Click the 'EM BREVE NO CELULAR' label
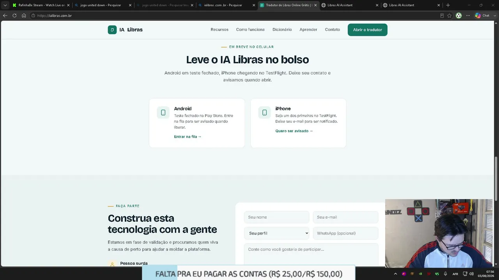The width and height of the screenshot is (499, 280). click(251, 47)
